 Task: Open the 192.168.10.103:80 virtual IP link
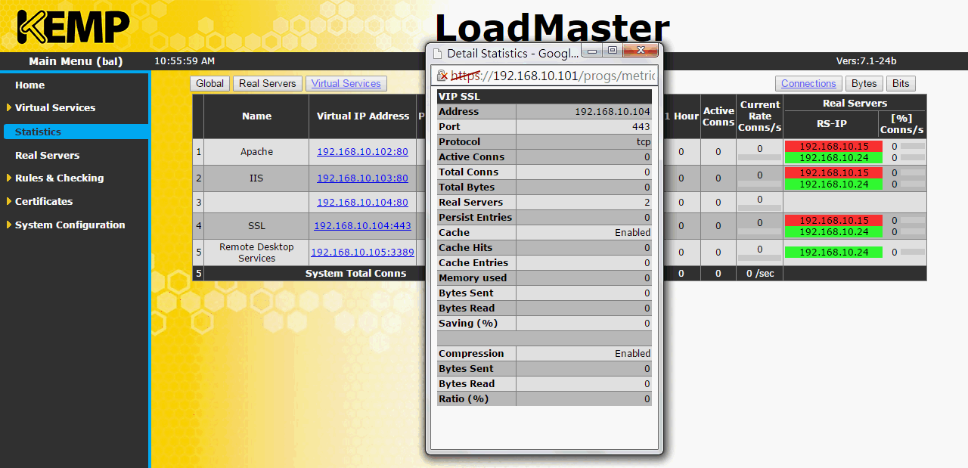[362, 178]
